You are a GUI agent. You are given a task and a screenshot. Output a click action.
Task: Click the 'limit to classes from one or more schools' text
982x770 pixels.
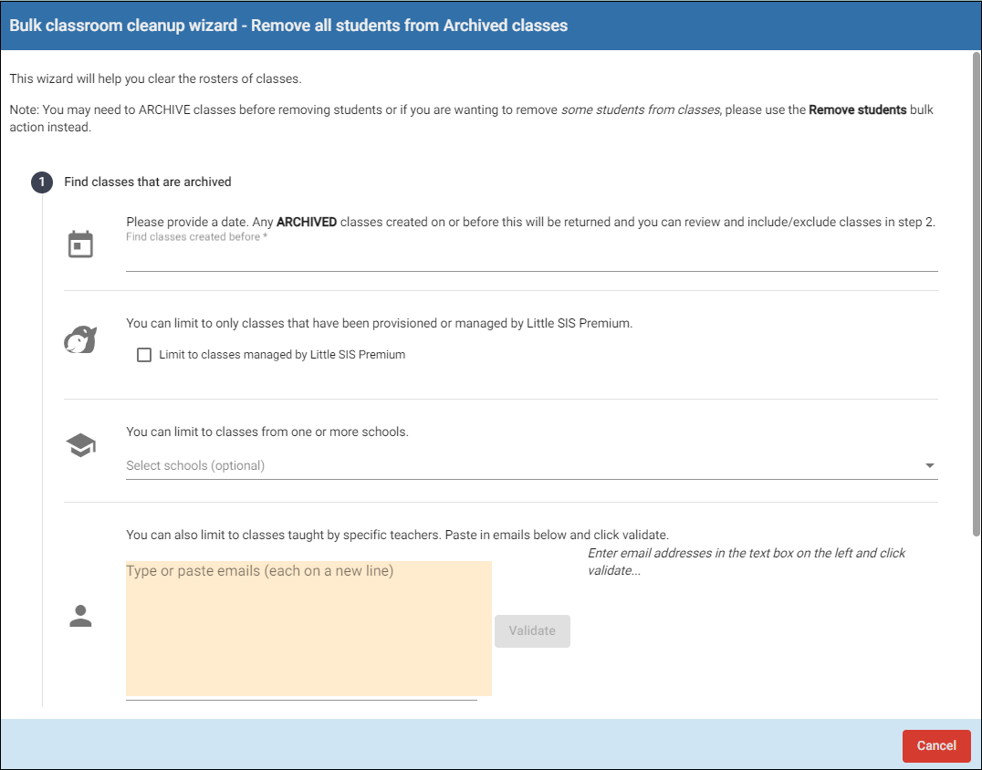coord(266,432)
